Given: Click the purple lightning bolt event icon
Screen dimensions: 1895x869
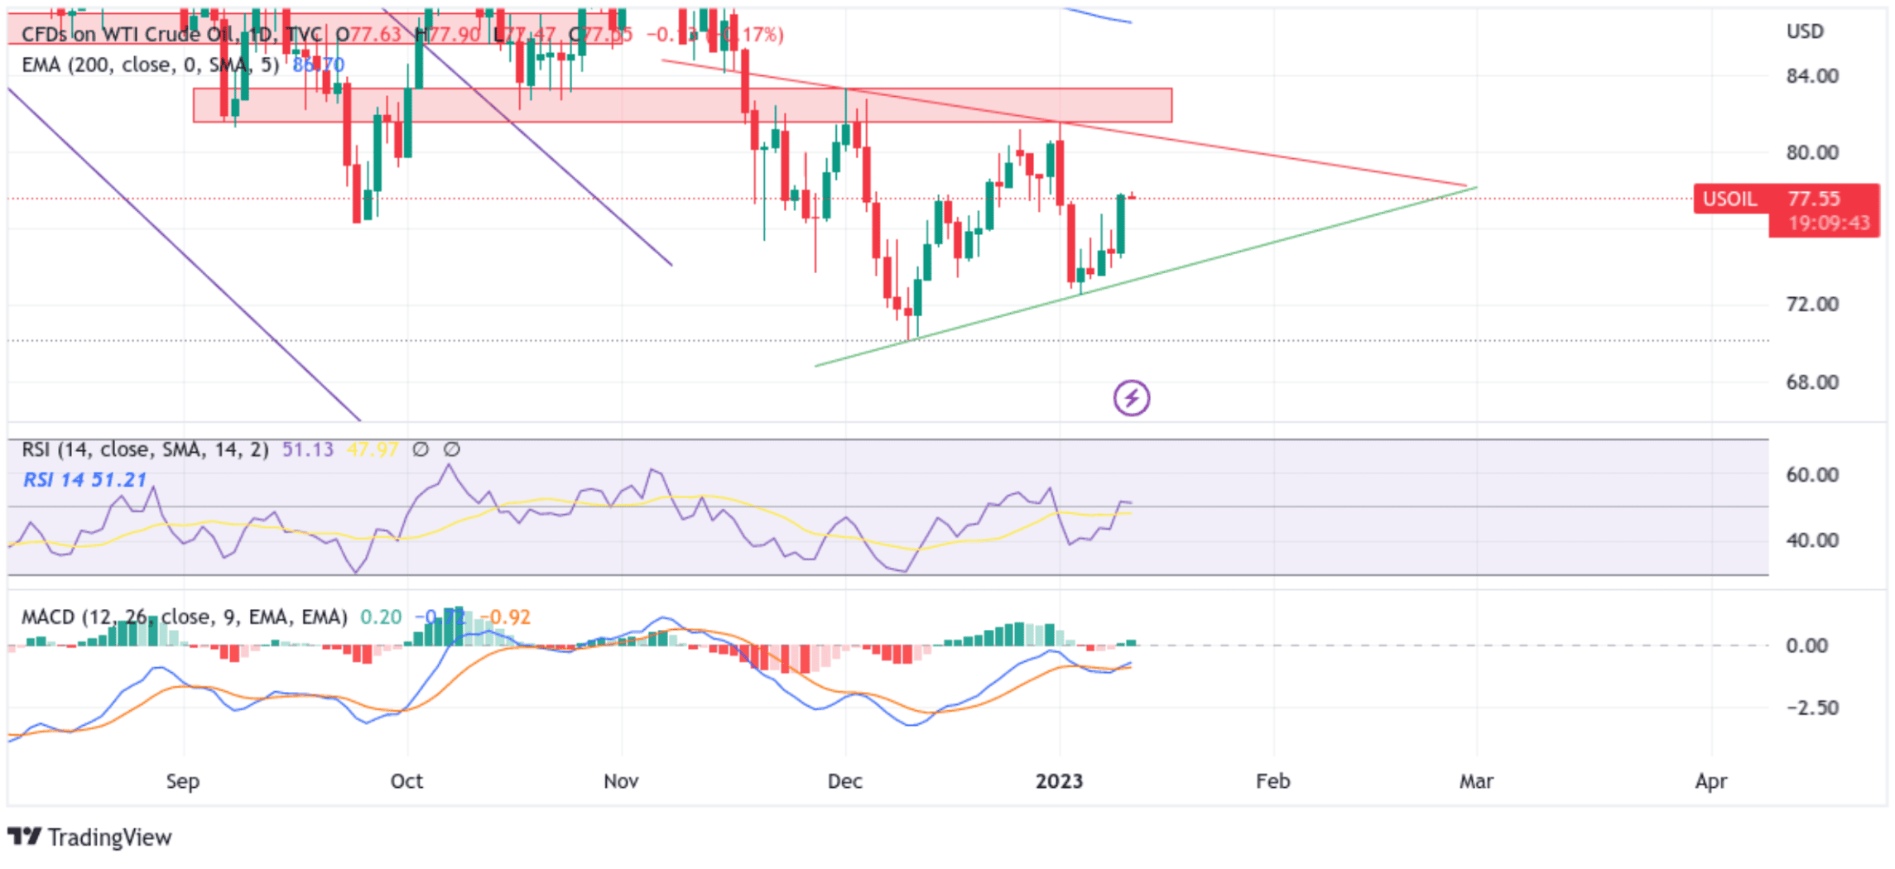Looking at the screenshot, I should click(1131, 398).
